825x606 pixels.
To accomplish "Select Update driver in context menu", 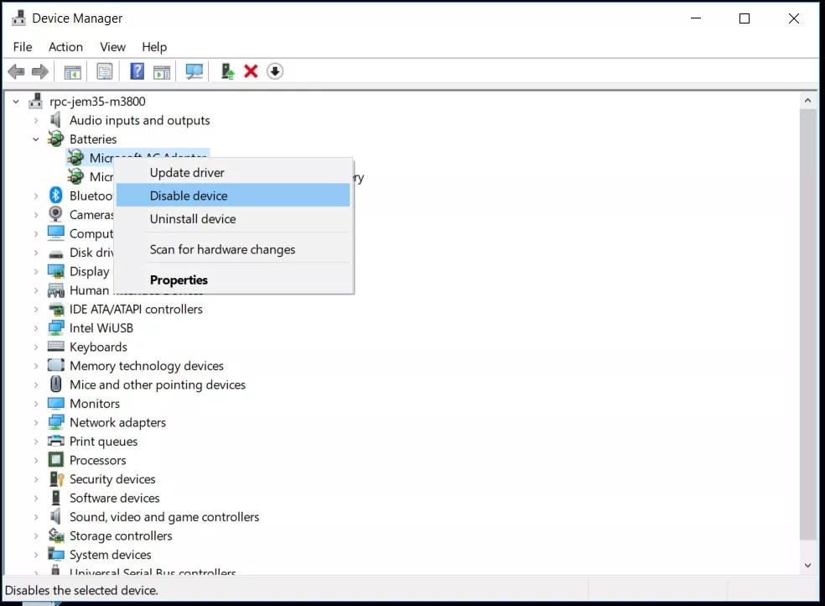I will point(187,173).
